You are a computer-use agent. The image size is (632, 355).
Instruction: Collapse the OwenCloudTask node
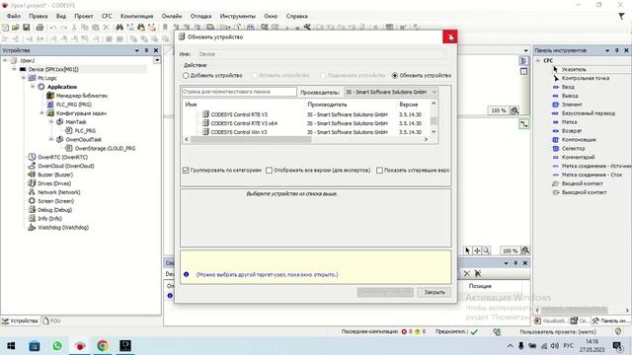click(51, 140)
